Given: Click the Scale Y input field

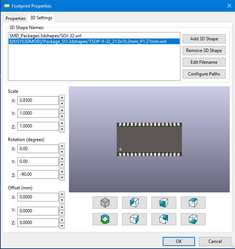Looking at the screenshot, I should pos(38,113).
